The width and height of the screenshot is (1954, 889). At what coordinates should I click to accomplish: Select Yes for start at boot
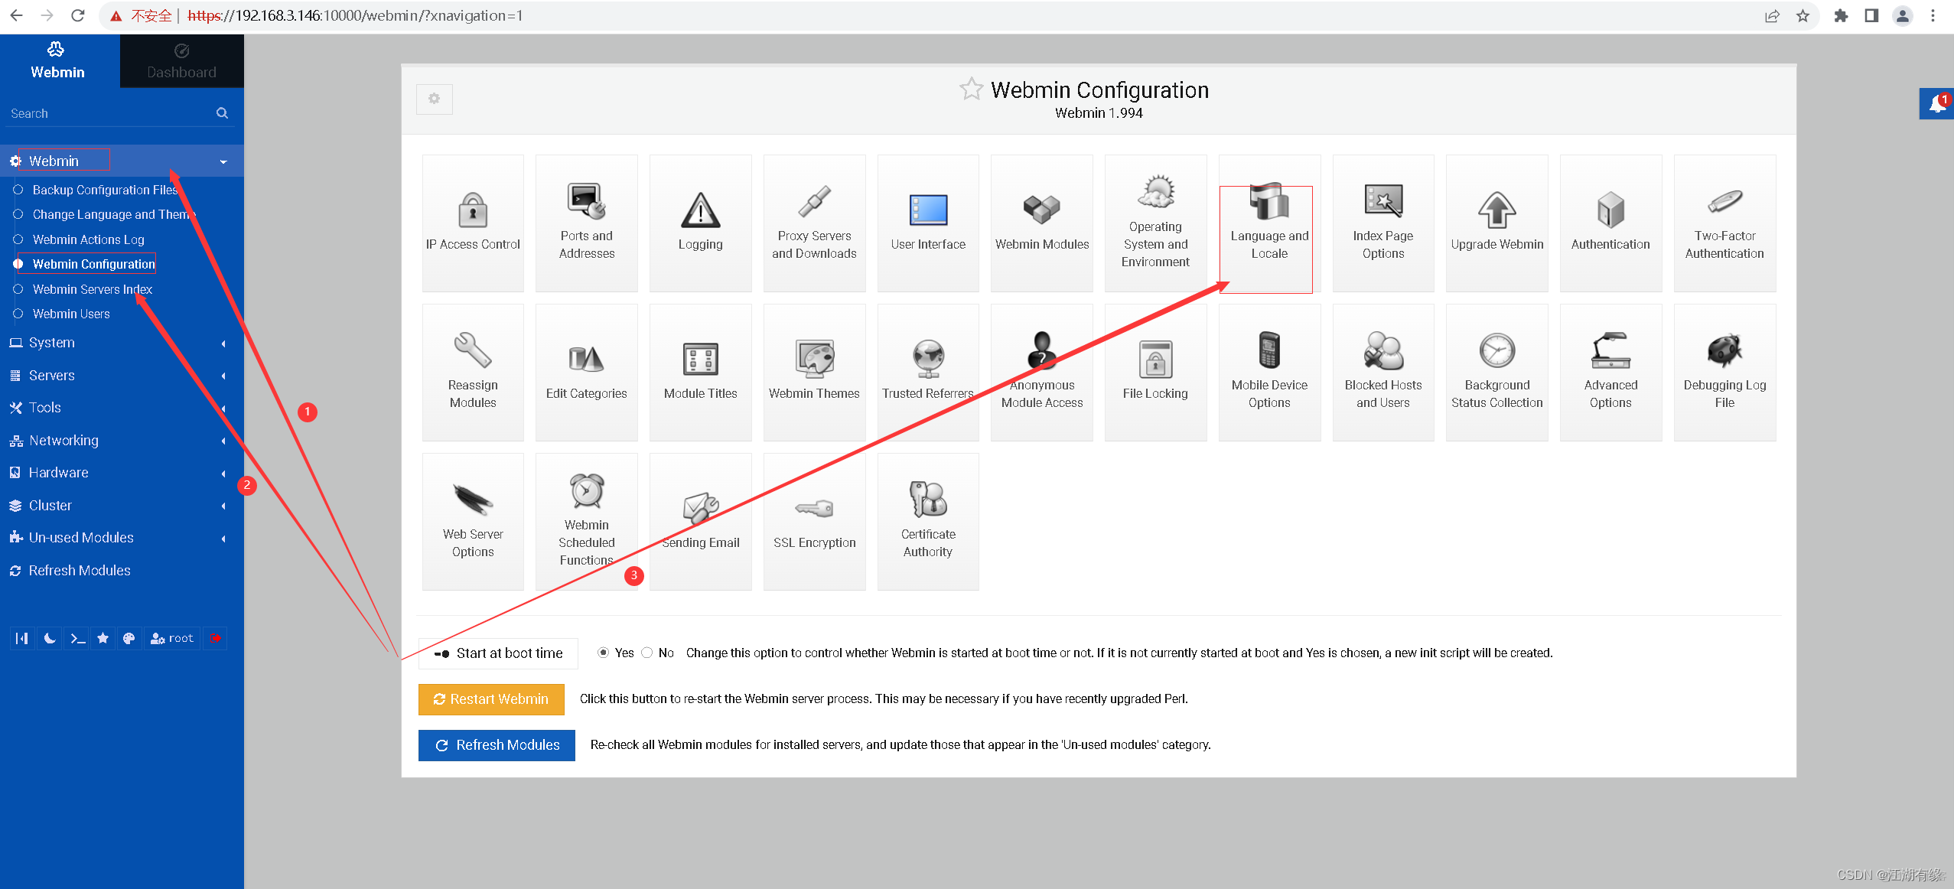click(x=603, y=653)
